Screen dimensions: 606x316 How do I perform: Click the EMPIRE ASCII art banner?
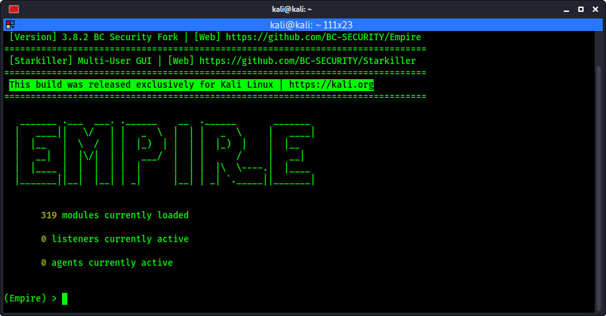pyautogui.click(x=164, y=151)
